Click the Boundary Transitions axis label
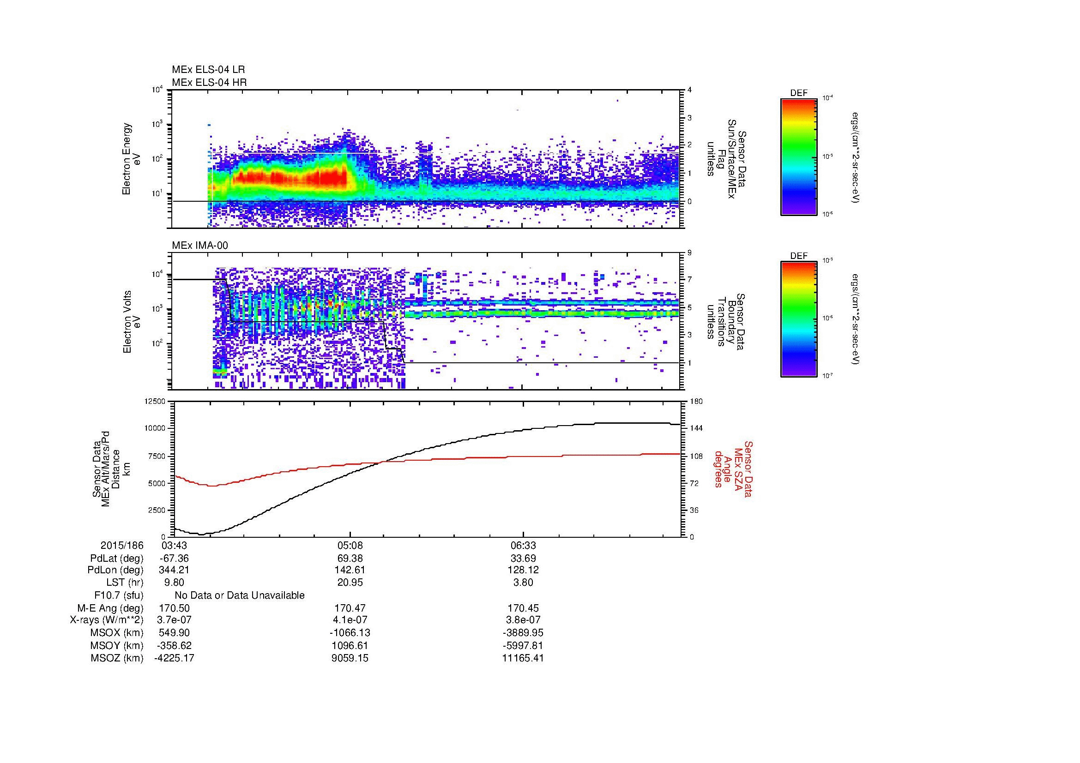Image resolution: width=1080 pixels, height=763 pixels. coord(727,322)
